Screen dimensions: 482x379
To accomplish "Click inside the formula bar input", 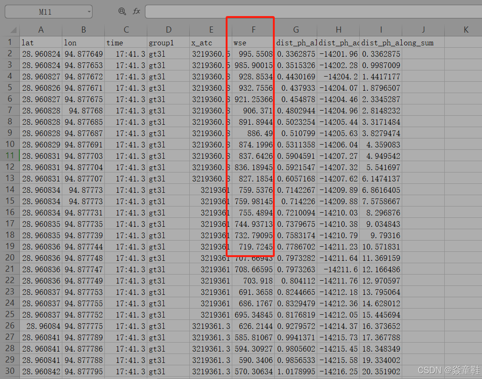I will (x=313, y=12).
